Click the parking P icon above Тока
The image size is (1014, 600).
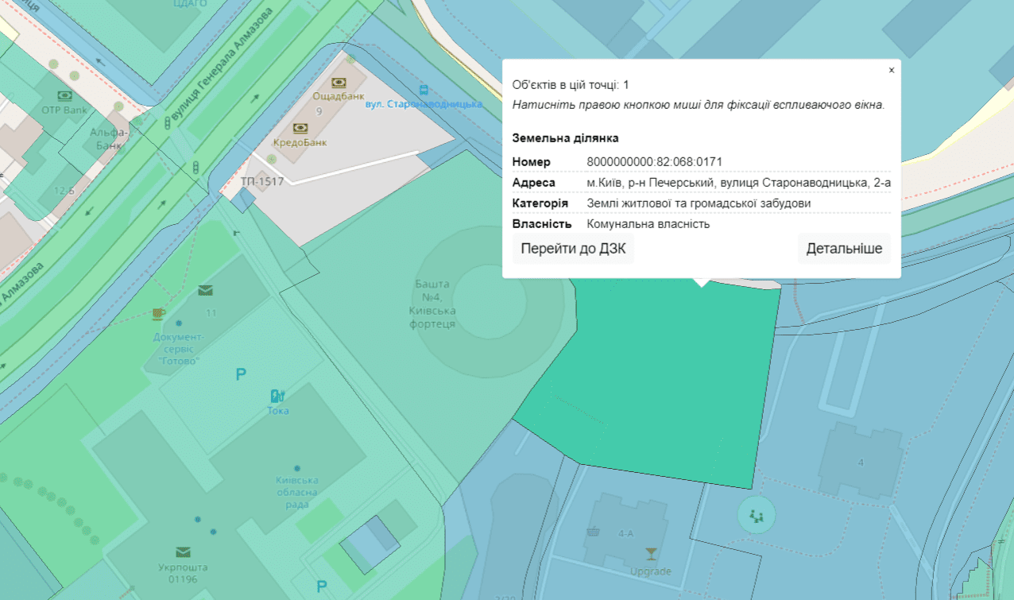(x=241, y=374)
